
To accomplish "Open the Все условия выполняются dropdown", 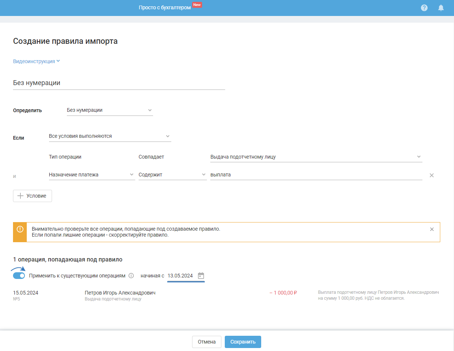I will (x=110, y=136).
